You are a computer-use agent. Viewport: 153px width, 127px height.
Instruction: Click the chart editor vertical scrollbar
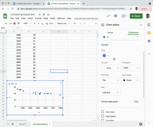[144, 75]
